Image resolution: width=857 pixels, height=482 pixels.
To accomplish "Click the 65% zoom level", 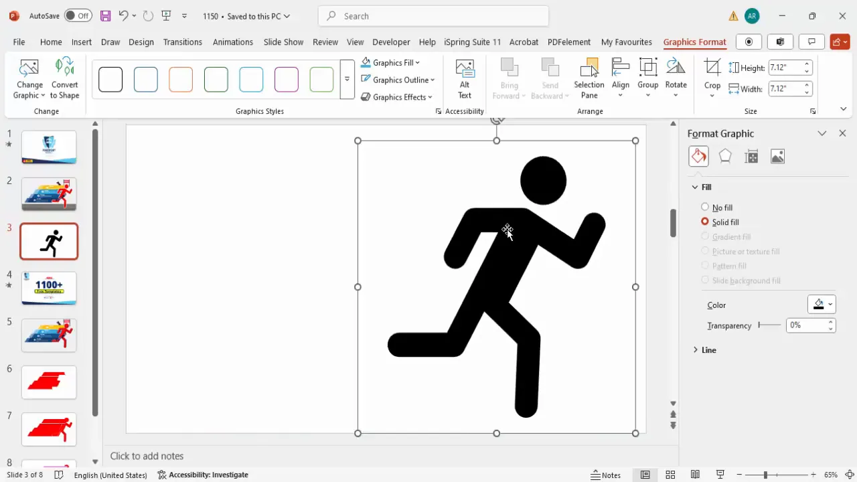I will pos(831,475).
